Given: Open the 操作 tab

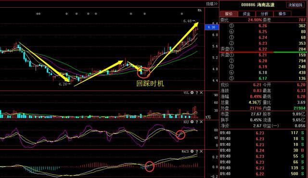Looking at the screenshot, I should (x=282, y=14).
